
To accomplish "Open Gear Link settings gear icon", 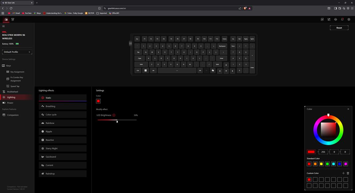I will (x=349, y=20).
